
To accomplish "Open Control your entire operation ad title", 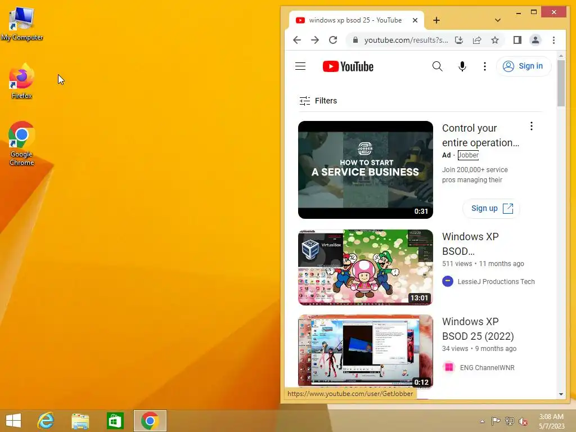I will (480, 135).
